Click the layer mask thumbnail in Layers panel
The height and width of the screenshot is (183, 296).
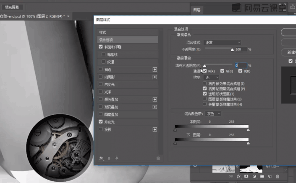pyautogui.click(x=251, y=169)
